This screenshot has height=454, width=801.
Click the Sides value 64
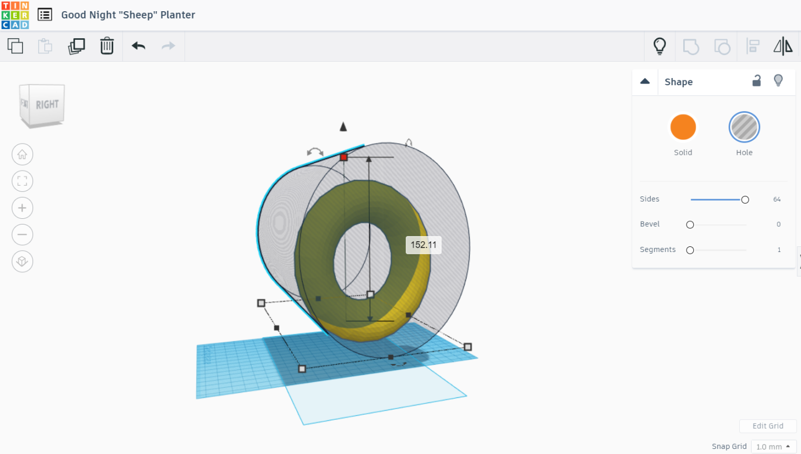[x=777, y=199]
